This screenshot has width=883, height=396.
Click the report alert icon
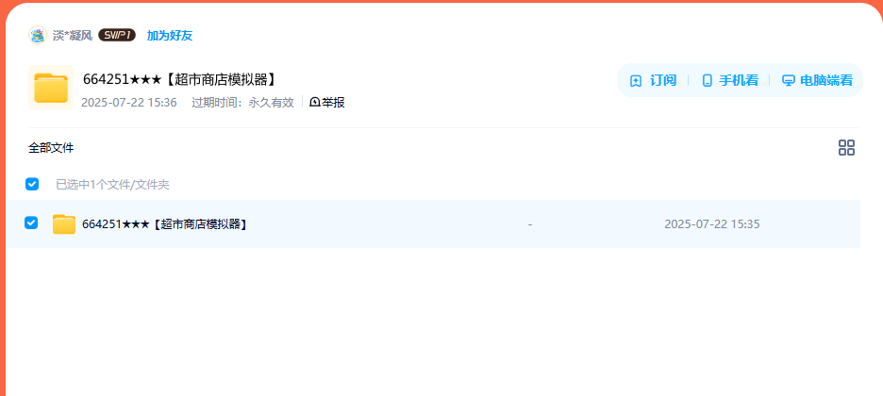(315, 103)
